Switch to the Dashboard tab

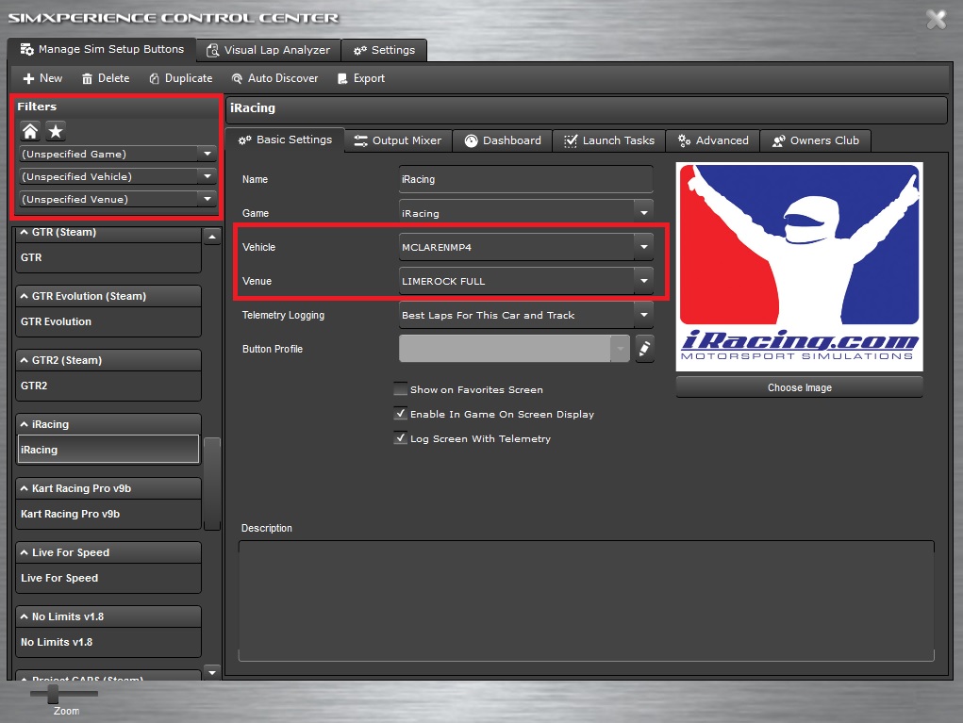coord(503,140)
